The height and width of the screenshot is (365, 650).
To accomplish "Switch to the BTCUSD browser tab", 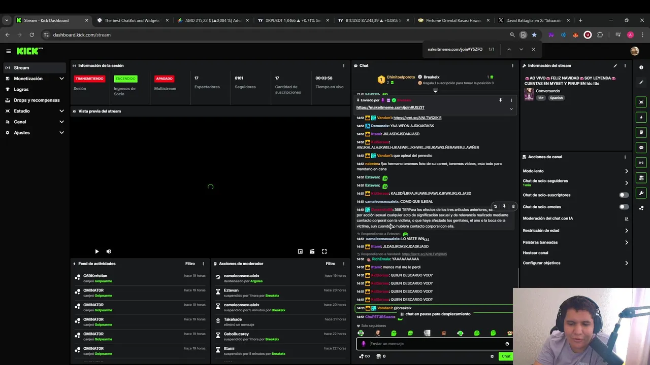I will 373,21.
